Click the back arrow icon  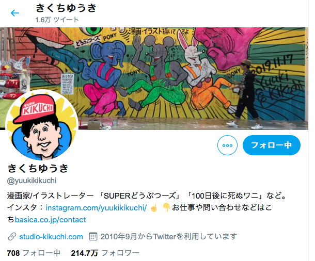[x=14, y=13]
